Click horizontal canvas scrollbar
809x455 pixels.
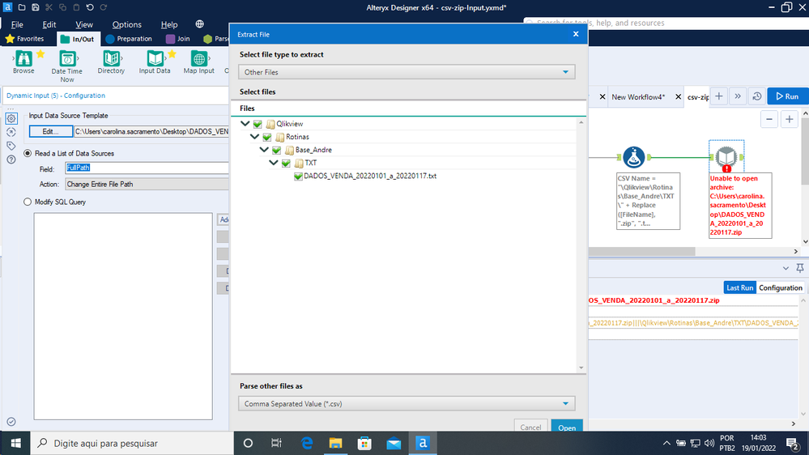coord(642,251)
